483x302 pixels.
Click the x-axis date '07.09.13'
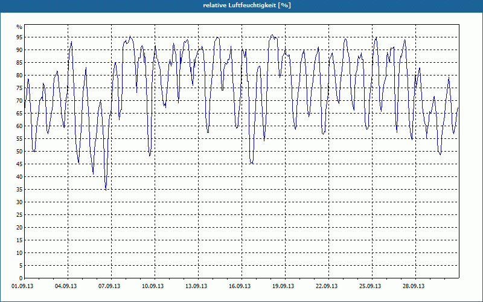109,286
